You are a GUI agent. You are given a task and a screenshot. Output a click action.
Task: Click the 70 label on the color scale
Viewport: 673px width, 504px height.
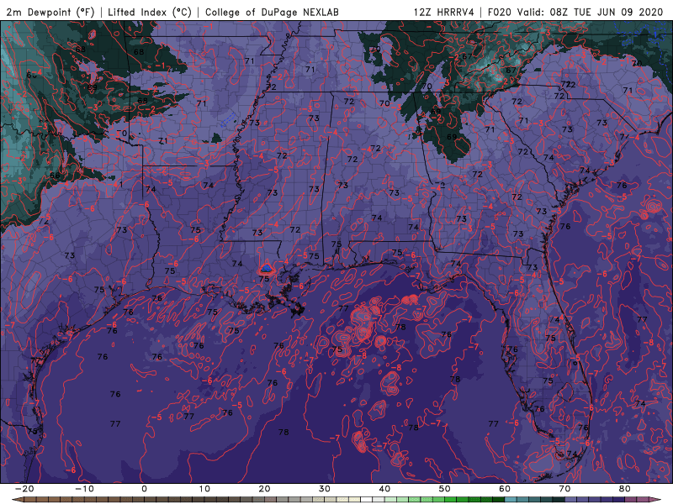pos(564,489)
